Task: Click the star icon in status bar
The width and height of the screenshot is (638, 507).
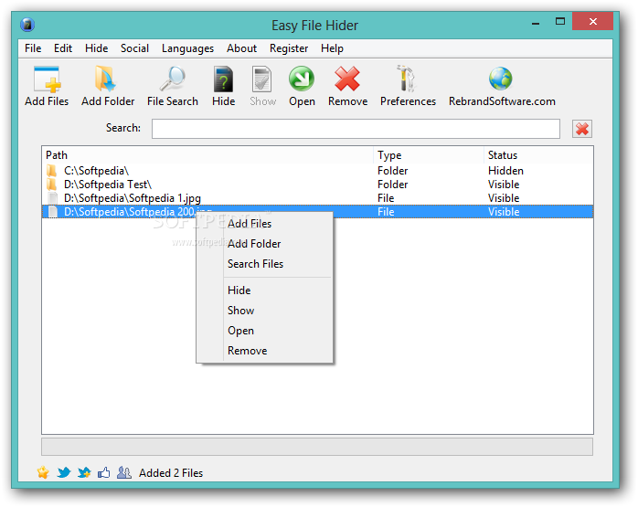Action: coord(43,472)
